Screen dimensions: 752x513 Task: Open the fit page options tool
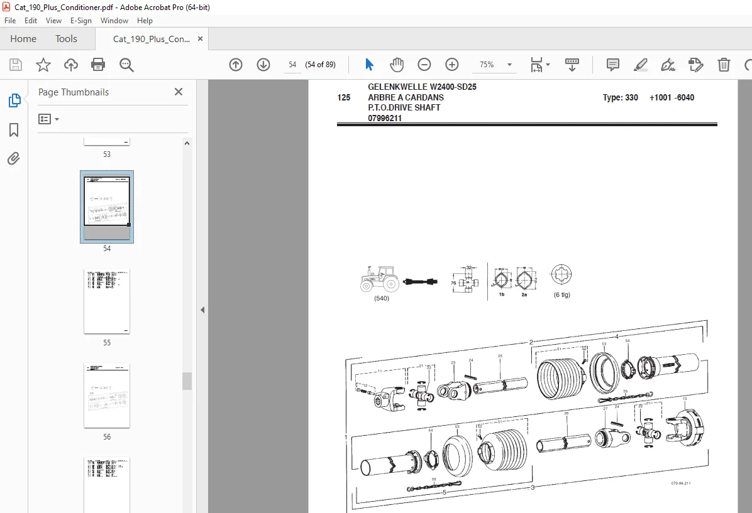tap(539, 65)
